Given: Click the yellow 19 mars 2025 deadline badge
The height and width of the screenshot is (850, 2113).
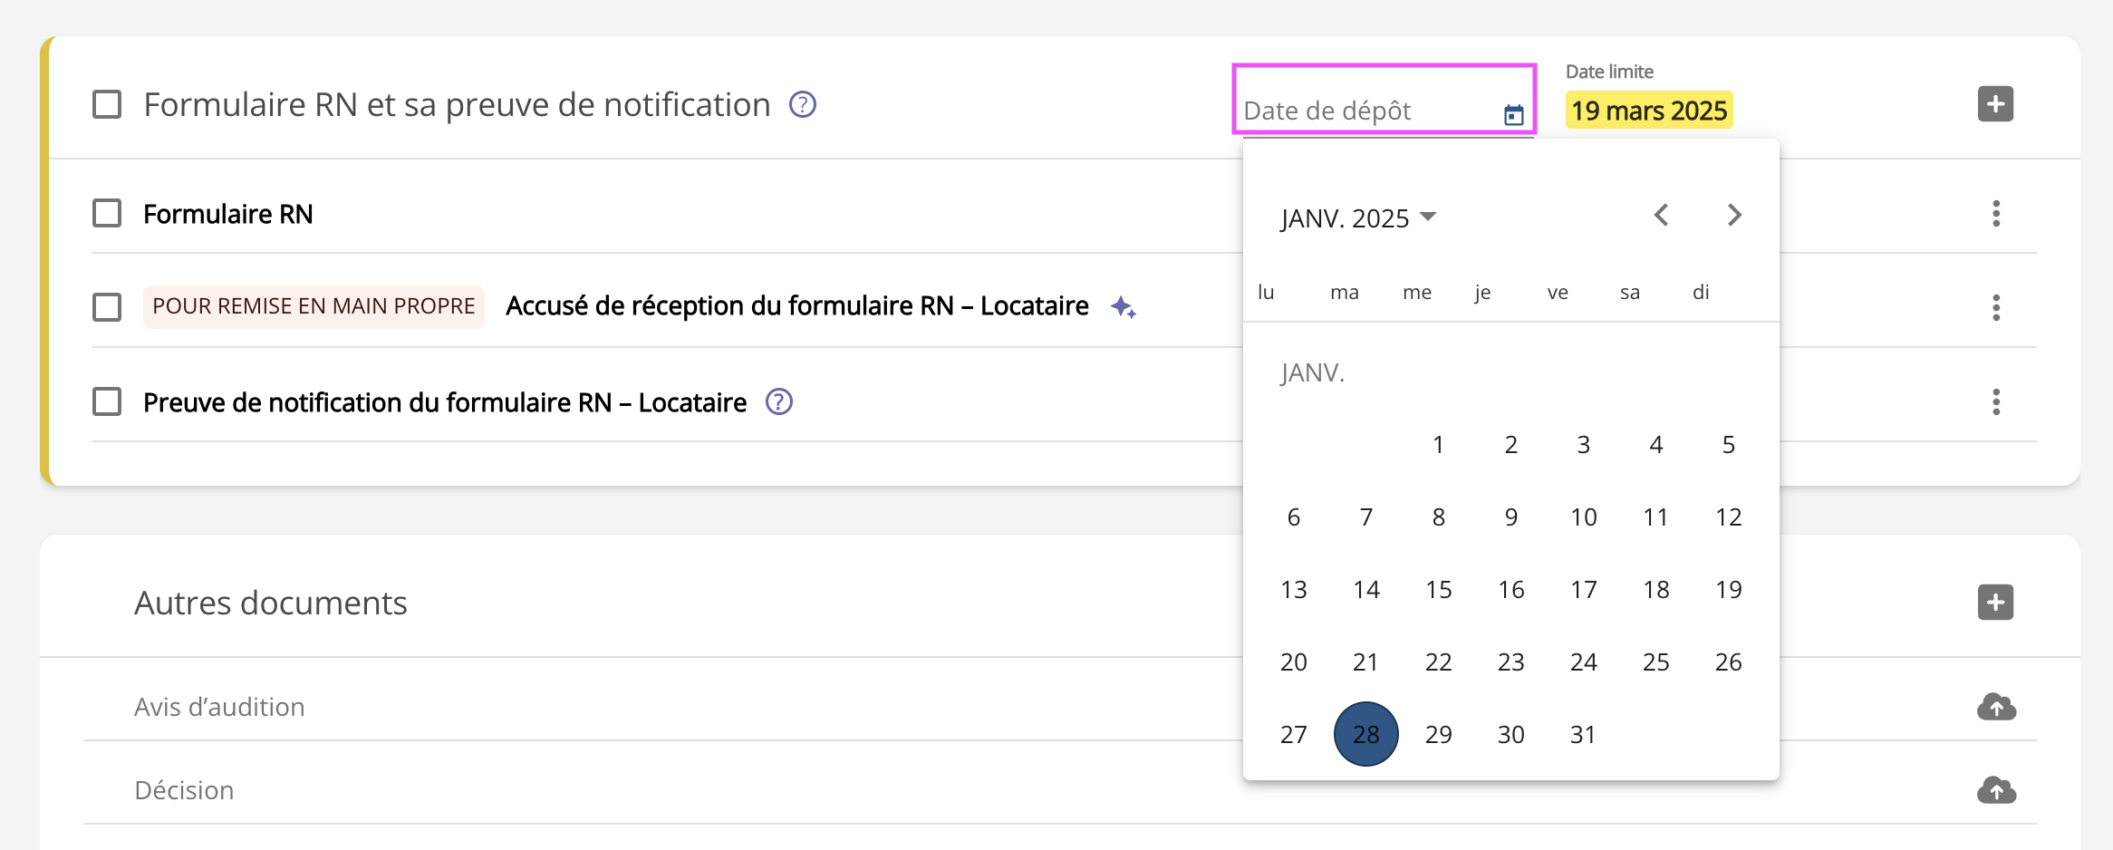Looking at the screenshot, I should 1648,111.
